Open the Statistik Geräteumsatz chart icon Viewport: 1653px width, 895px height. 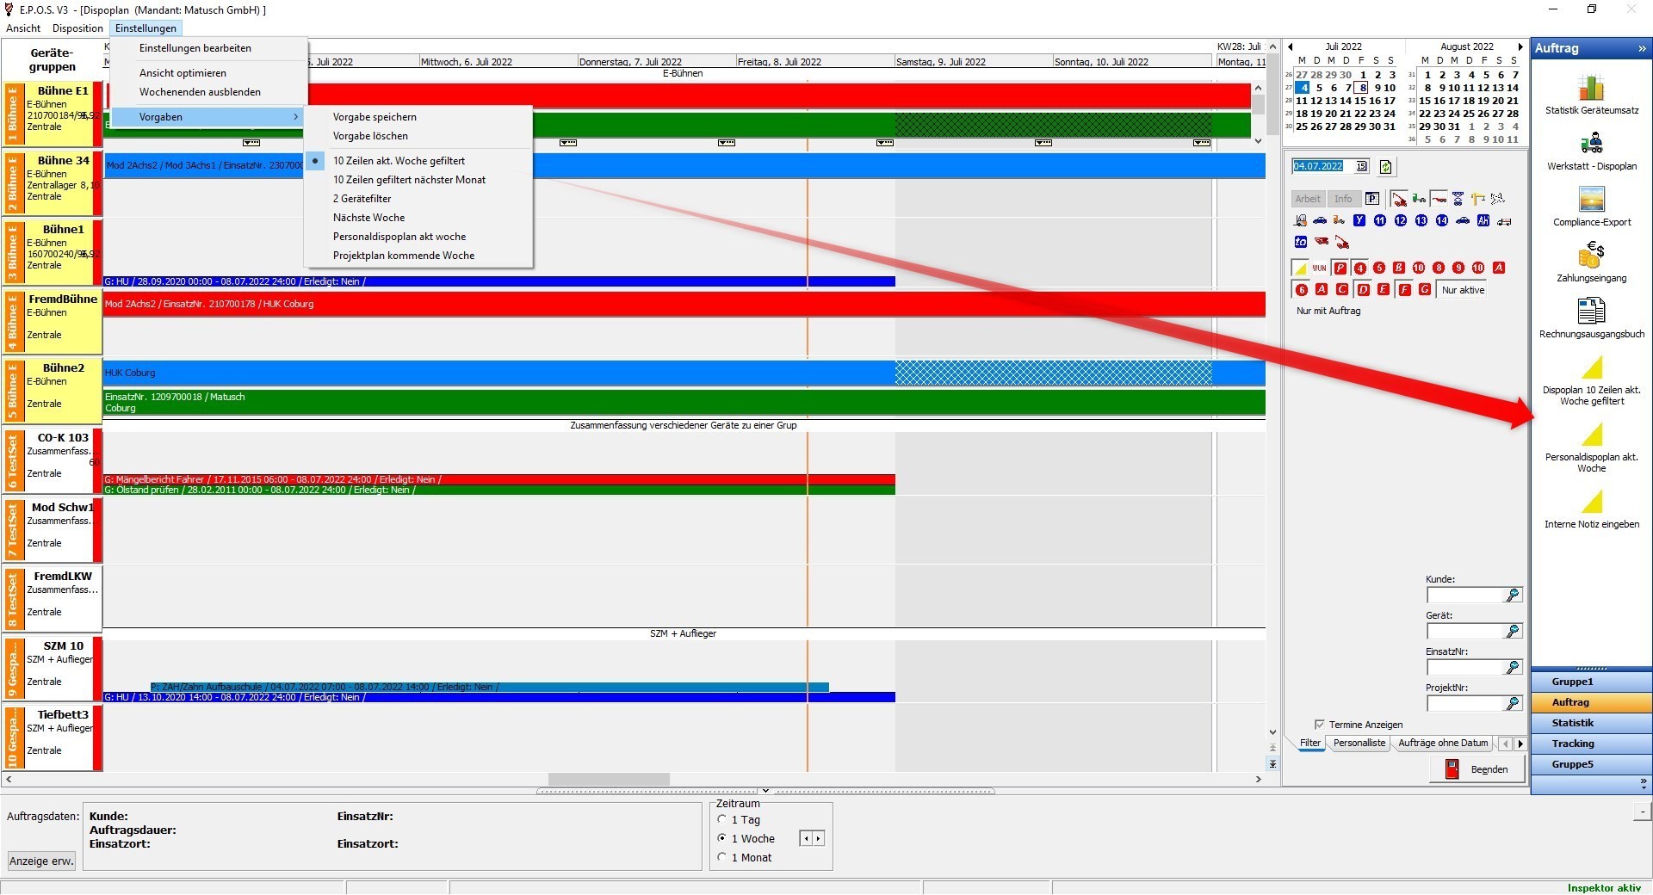[x=1591, y=89]
